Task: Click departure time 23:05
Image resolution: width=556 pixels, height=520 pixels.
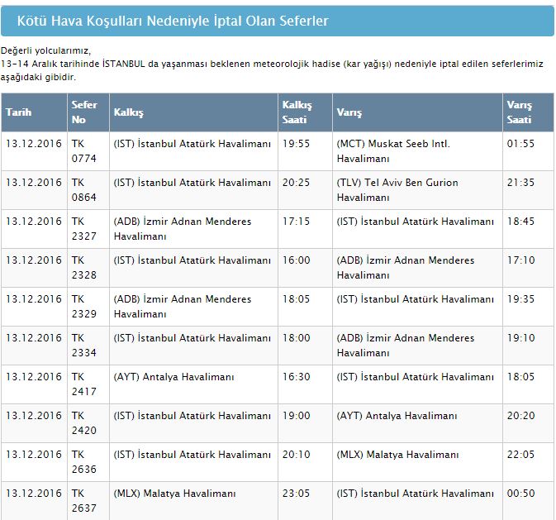Action: [297, 494]
